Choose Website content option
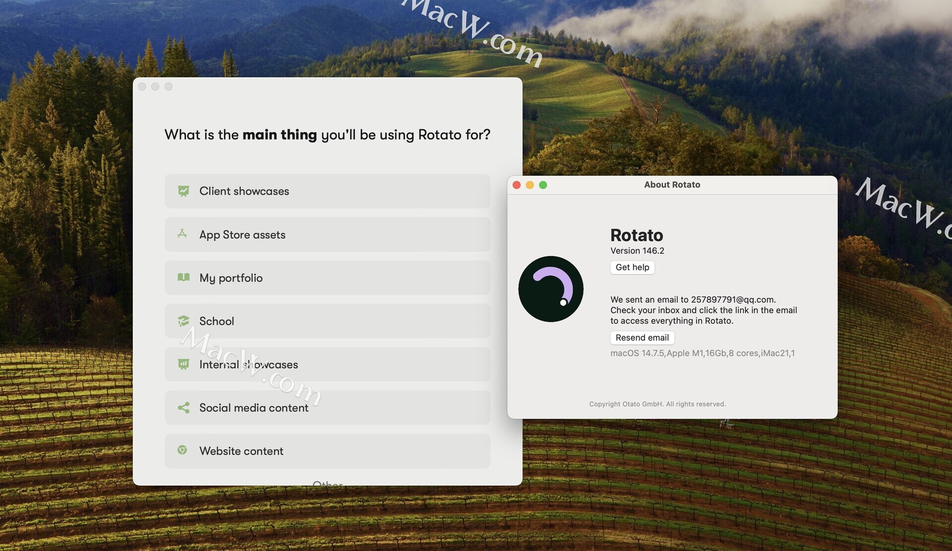 [327, 451]
